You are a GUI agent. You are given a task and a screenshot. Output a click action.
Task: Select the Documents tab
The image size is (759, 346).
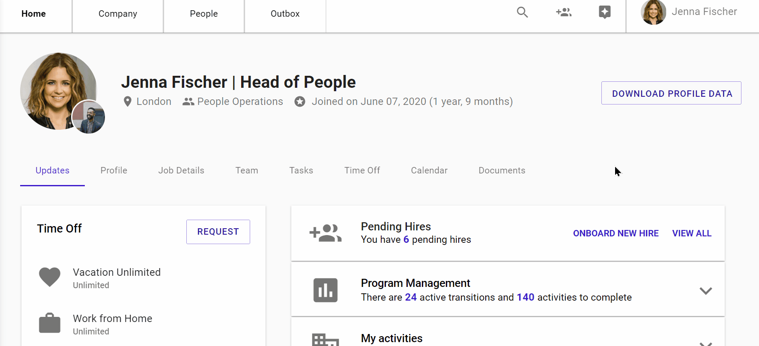(x=502, y=170)
